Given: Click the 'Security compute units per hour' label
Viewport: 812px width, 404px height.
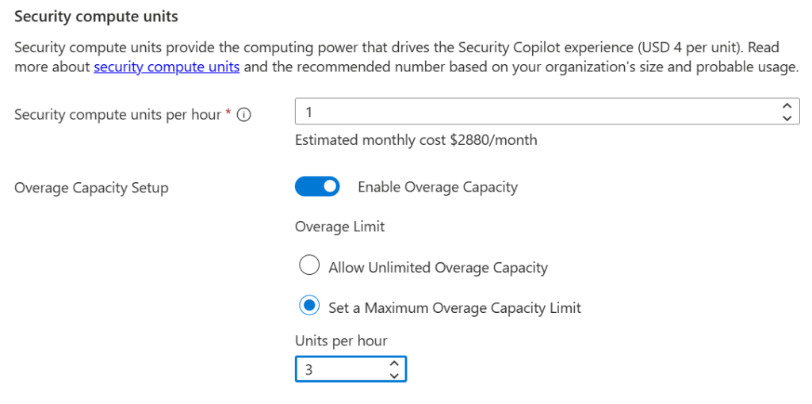Looking at the screenshot, I should (x=117, y=115).
